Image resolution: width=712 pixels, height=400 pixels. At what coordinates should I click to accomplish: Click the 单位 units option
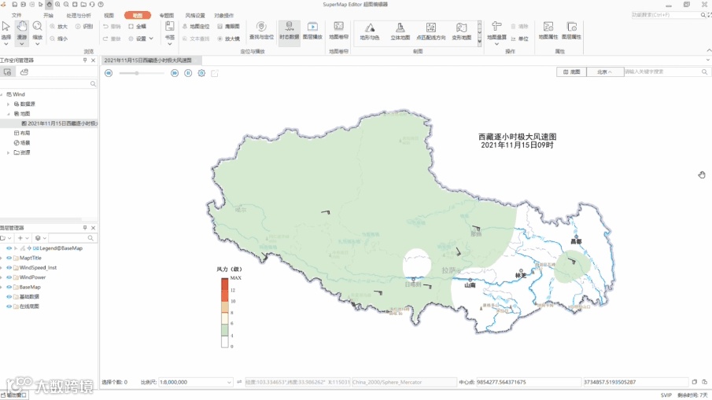point(520,39)
